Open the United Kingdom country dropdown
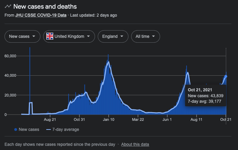 tap(69, 36)
